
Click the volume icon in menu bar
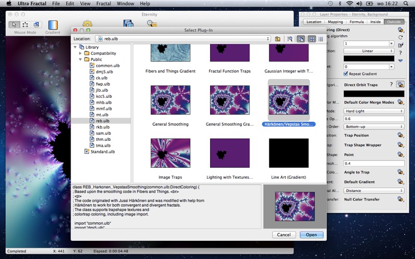[x=359, y=4]
